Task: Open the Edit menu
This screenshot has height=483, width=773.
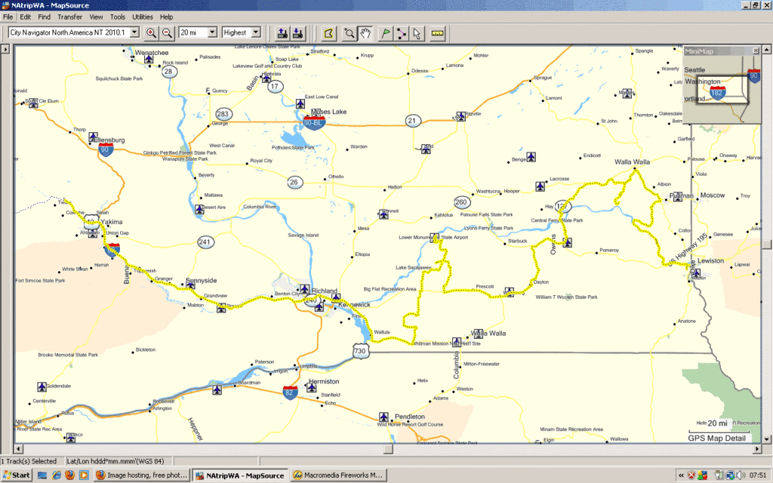Action: tap(25, 17)
